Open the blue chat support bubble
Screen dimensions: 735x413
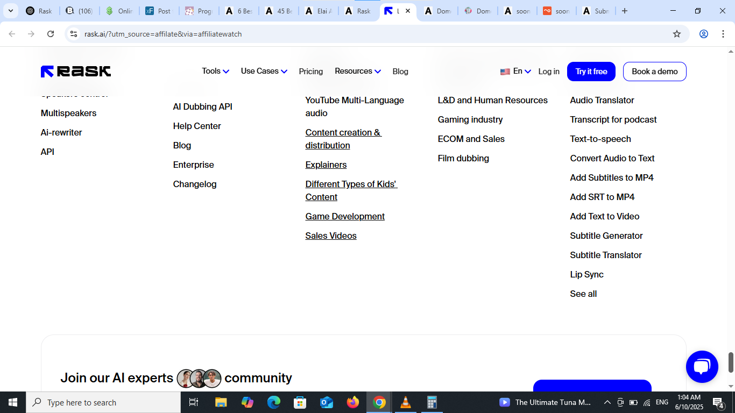702,367
